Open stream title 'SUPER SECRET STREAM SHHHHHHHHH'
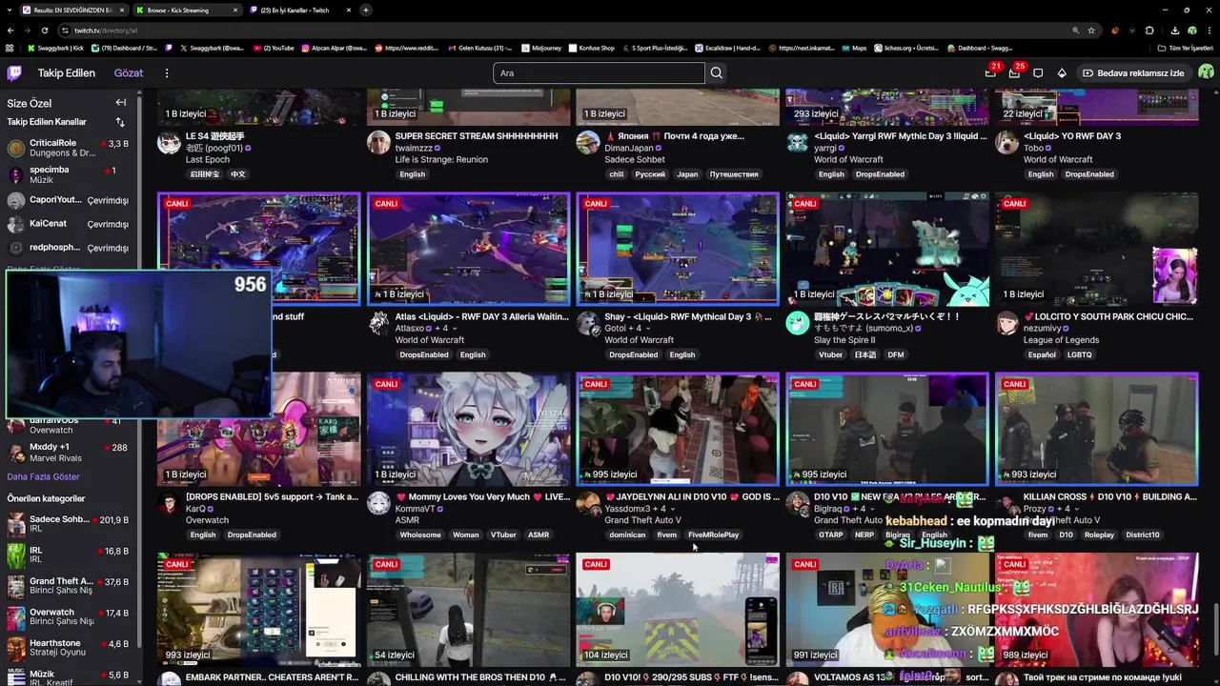 pos(477,136)
